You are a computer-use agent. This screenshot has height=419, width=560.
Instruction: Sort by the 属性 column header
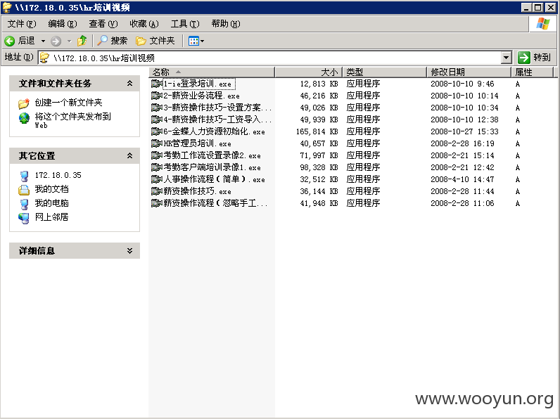532,72
